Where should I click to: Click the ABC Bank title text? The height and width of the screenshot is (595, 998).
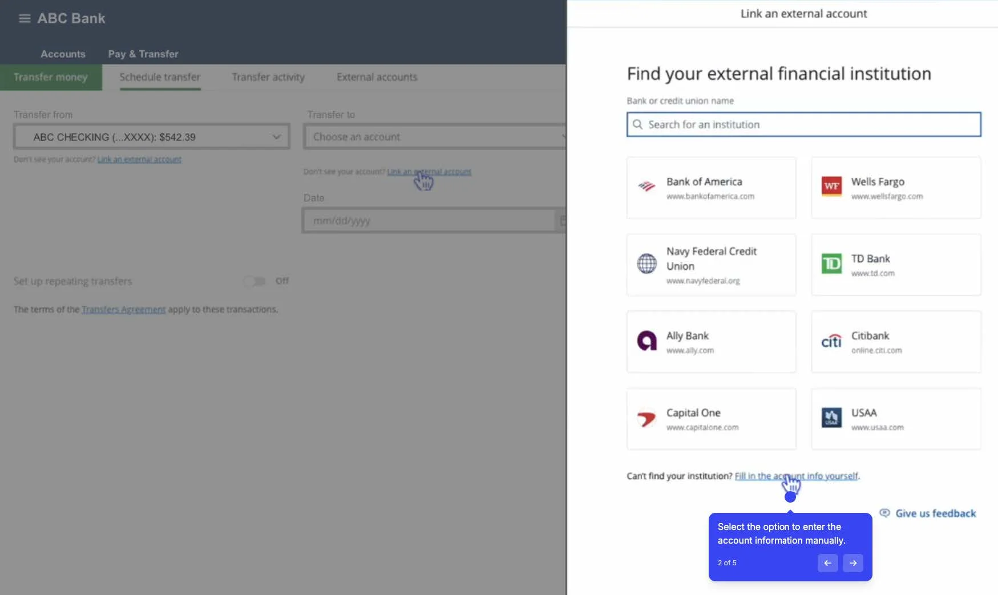[71, 18]
